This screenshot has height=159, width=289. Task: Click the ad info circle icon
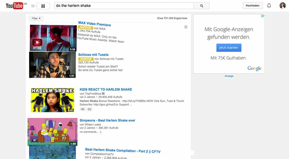point(186,27)
